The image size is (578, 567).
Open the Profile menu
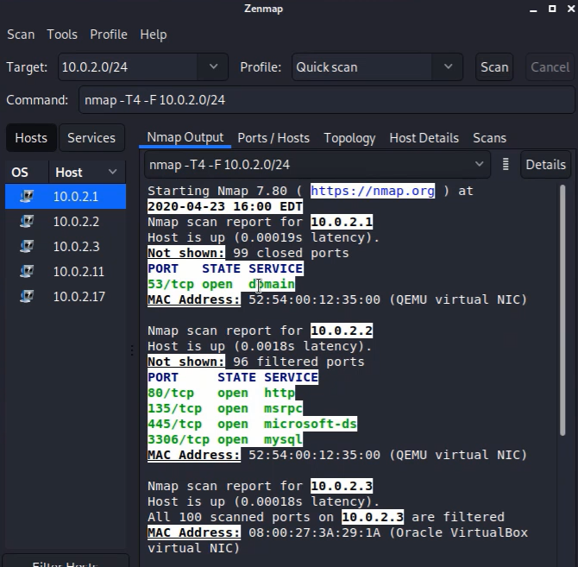(109, 35)
